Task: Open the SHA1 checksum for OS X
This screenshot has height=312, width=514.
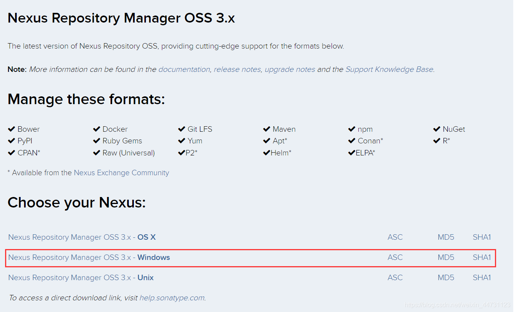Action: 482,237
